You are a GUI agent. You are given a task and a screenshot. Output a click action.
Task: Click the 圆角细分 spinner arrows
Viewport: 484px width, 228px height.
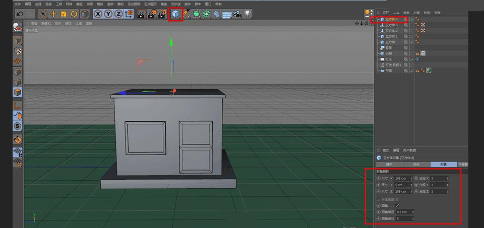[412, 218]
